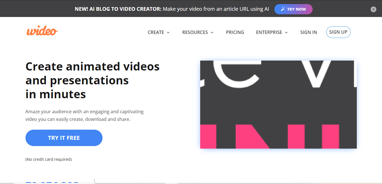
Task: Click the hero video preview
Action: tap(278, 104)
